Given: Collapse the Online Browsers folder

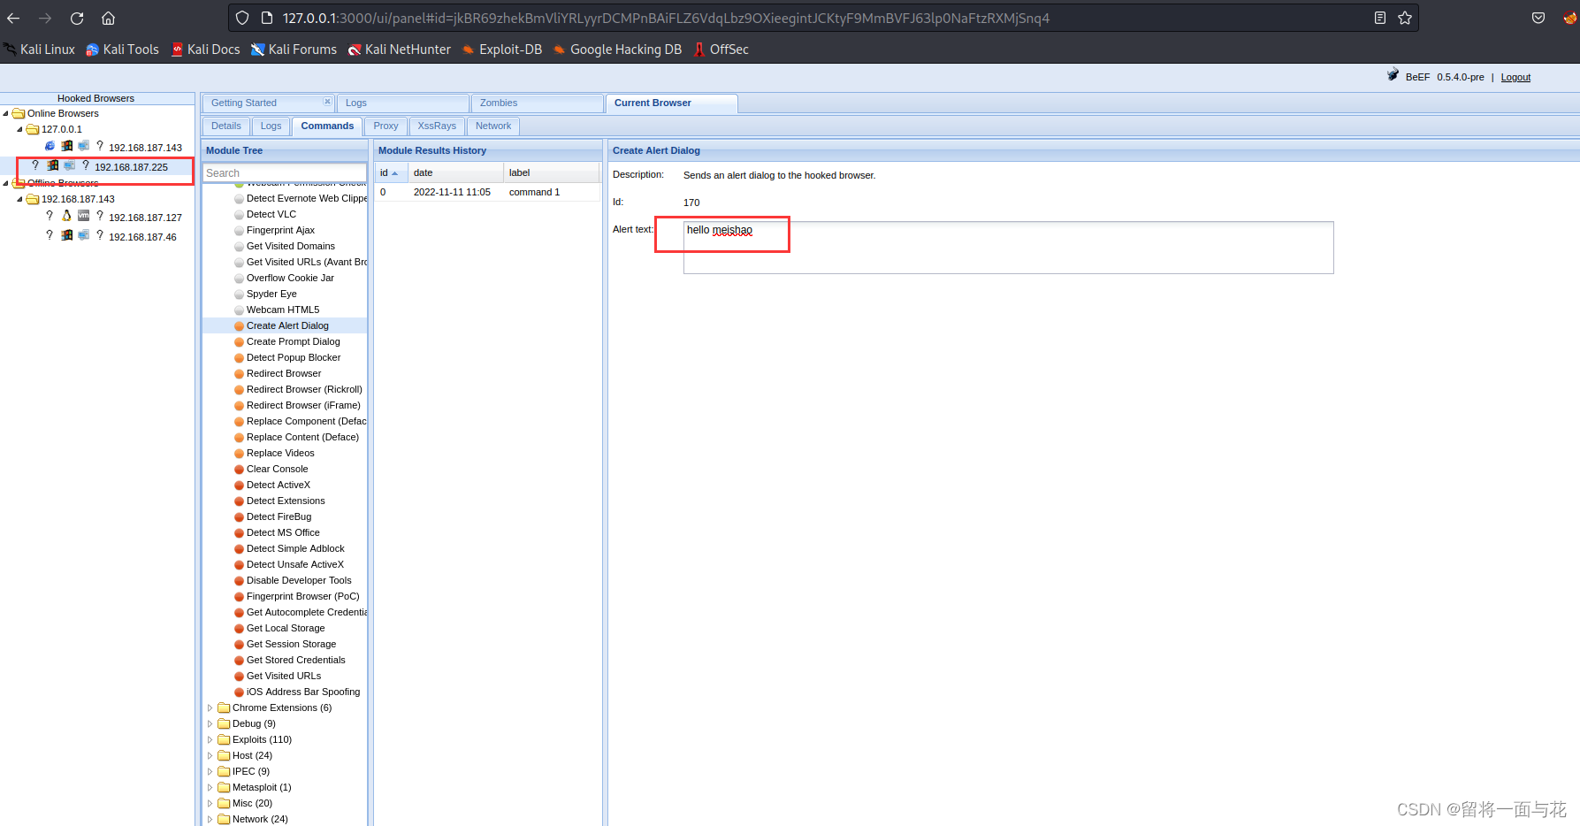Looking at the screenshot, I should 8,112.
